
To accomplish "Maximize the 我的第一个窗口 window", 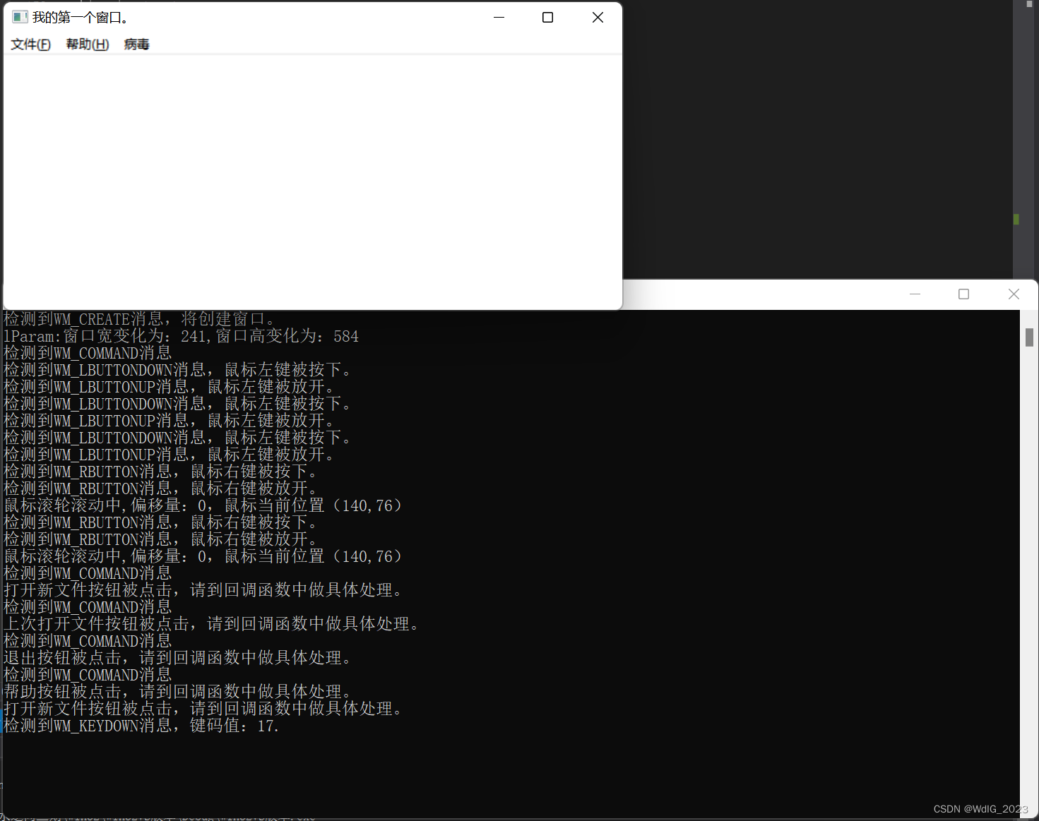I will coord(547,17).
